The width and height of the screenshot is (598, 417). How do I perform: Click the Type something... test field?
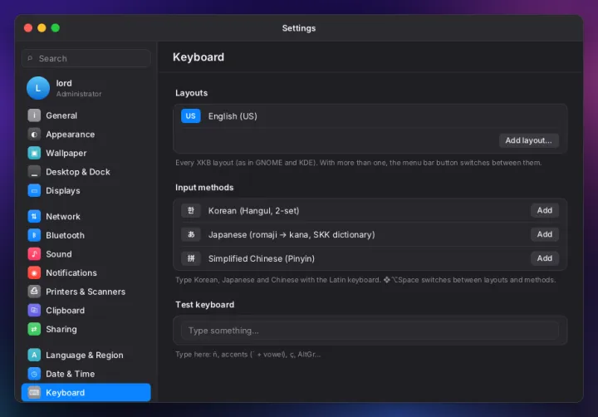[370, 331]
